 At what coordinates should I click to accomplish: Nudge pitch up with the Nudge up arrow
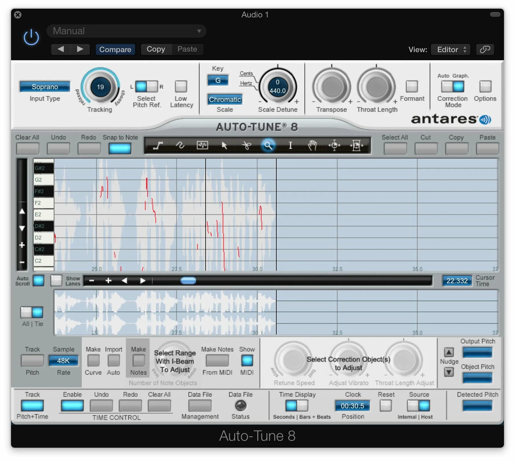(449, 352)
